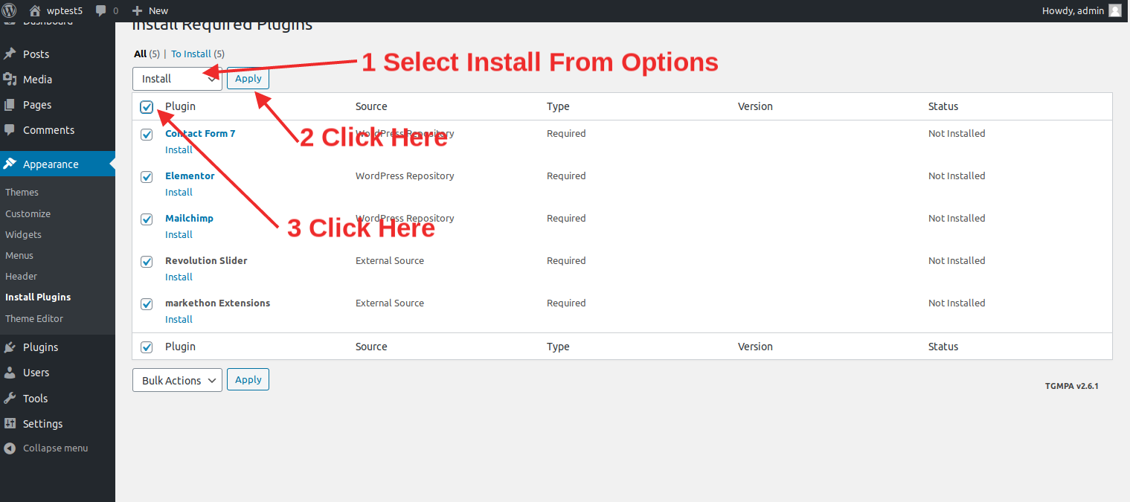
Task: Click the plus New icon in admin bar
Action: [137, 10]
